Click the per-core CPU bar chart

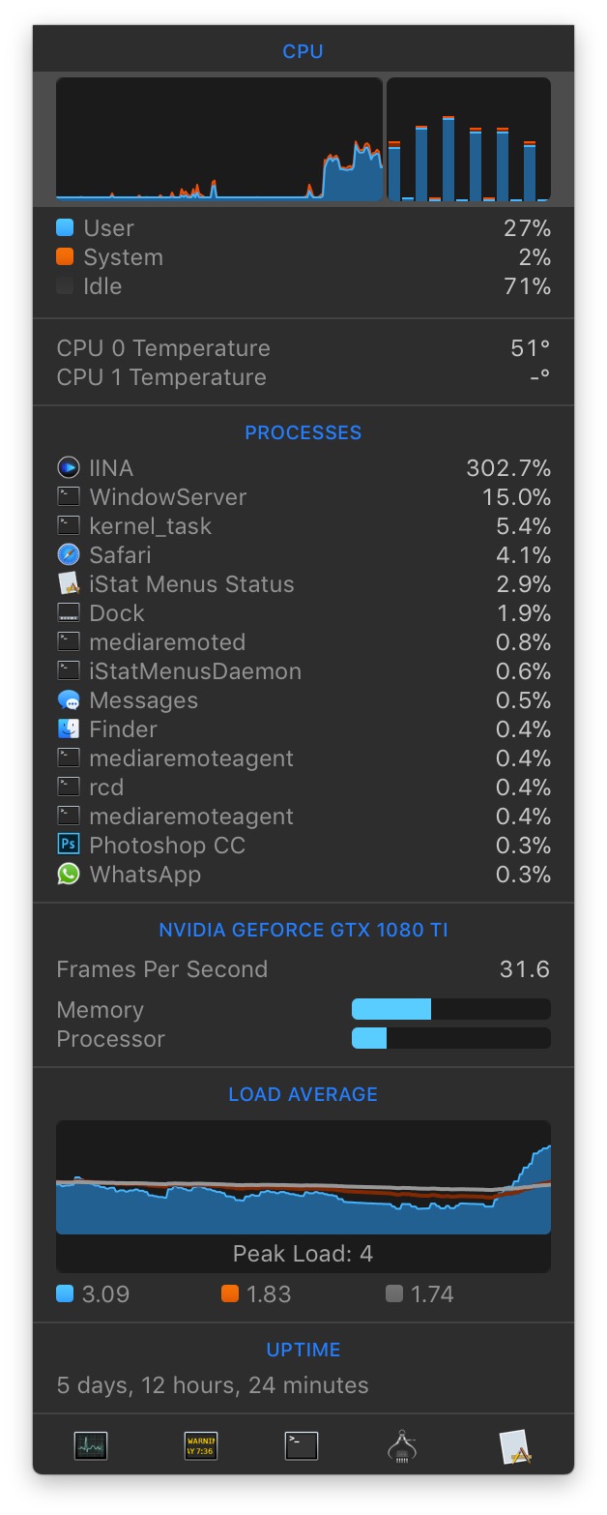tap(469, 139)
